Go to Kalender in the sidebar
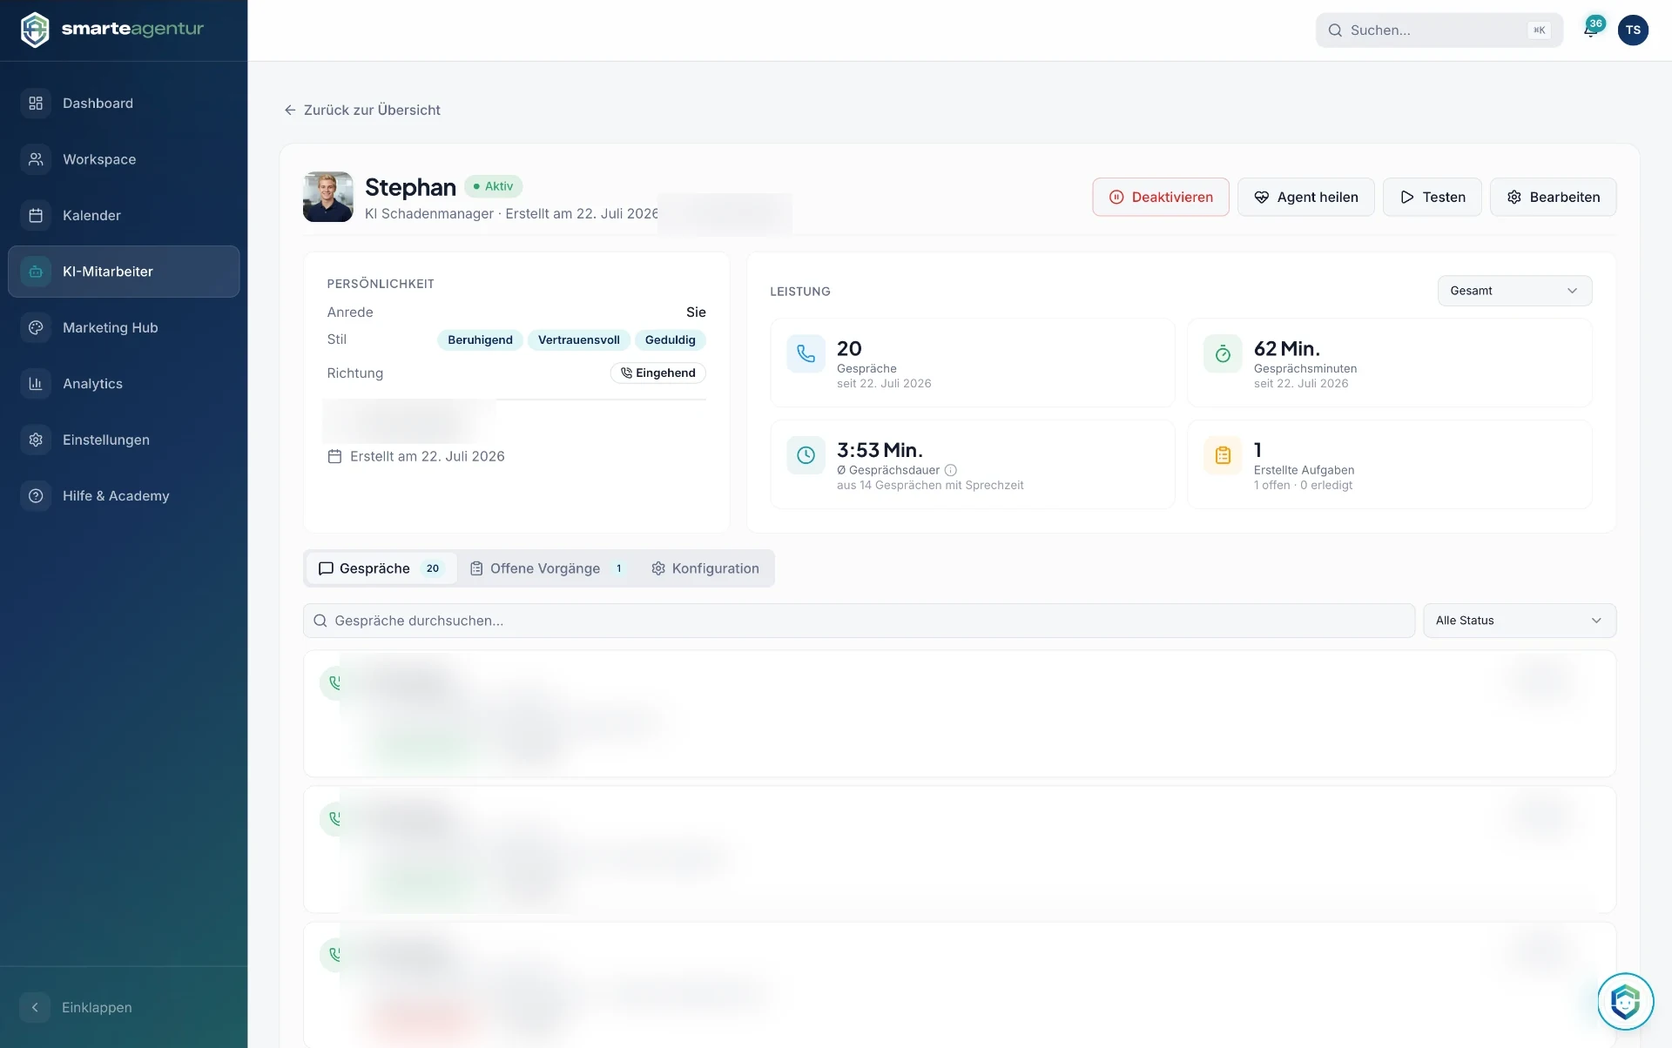The image size is (1672, 1048). 124,215
